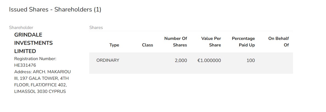The height and width of the screenshot is (112, 326).
Task: Click the Percentage Paid Up column header
Action: click(x=243, y=42)
